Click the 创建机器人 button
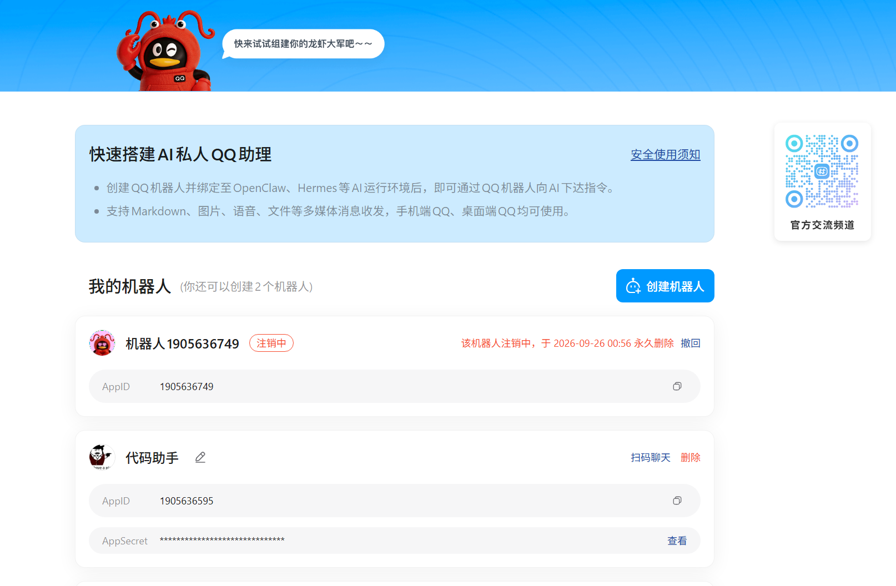The height and width of the screenshot is (586, 896). point(665,286)
